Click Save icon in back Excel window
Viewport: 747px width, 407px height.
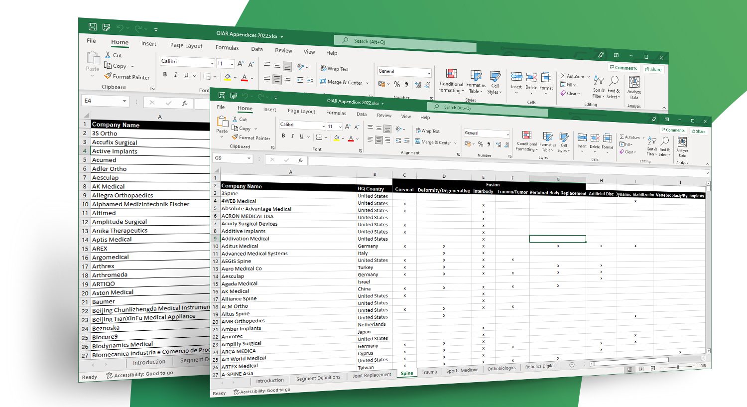tap(92, 27)
